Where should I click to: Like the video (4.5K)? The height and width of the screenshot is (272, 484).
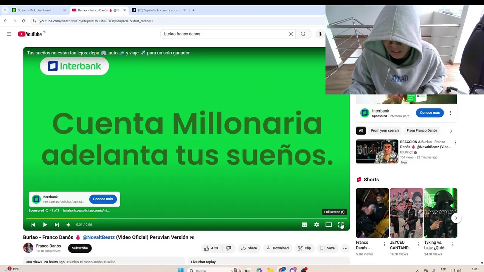pyautogui.click(x=211, y=248)
